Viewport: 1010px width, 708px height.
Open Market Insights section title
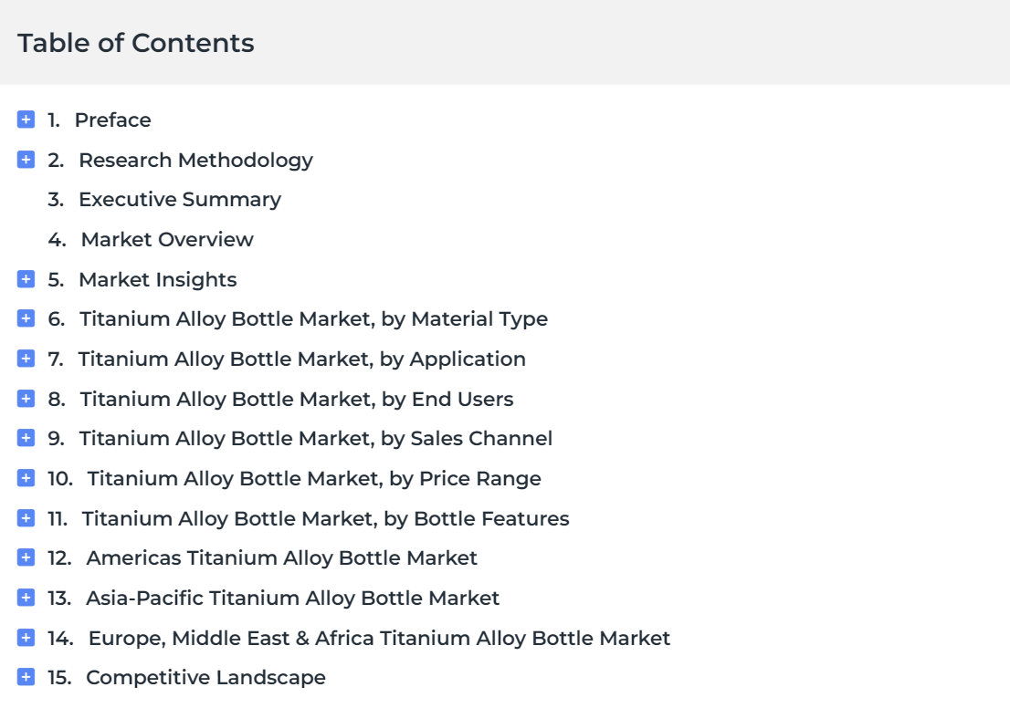coord(158,280)
